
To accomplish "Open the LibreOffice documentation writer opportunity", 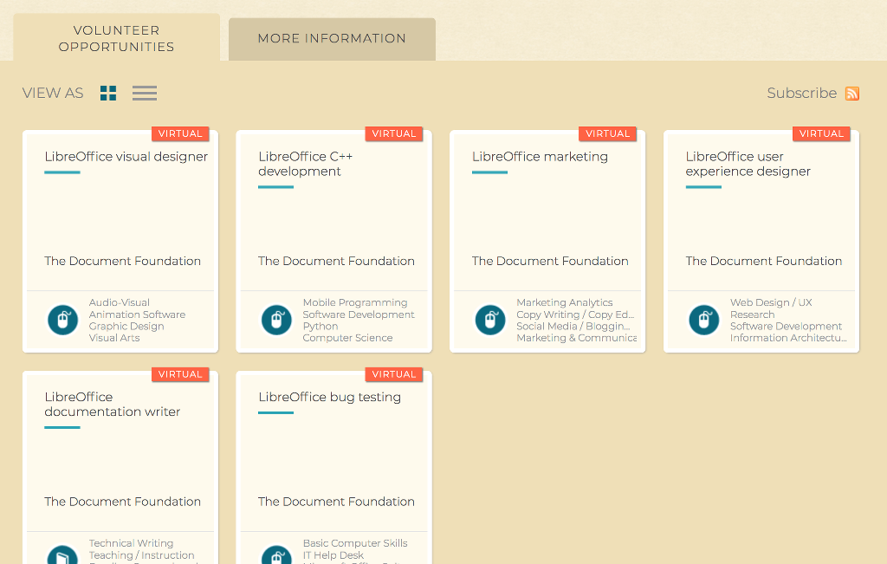I will tap(112, 405).
